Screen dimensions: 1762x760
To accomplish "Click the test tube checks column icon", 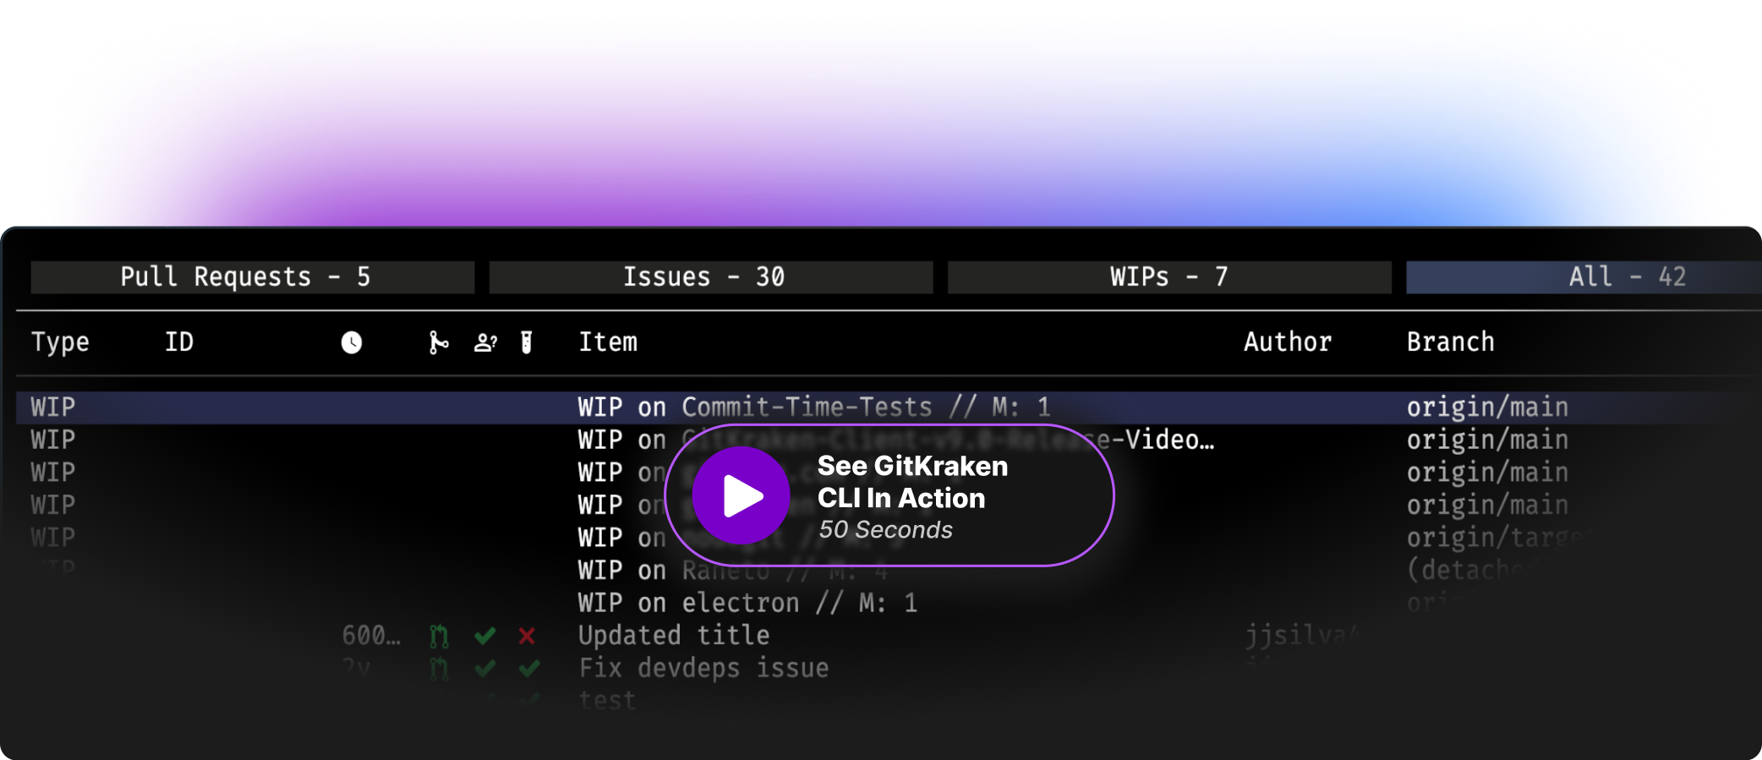I will (x=526, y=342).
